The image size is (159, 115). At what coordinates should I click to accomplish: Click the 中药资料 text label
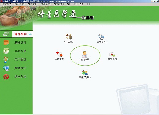69,42
